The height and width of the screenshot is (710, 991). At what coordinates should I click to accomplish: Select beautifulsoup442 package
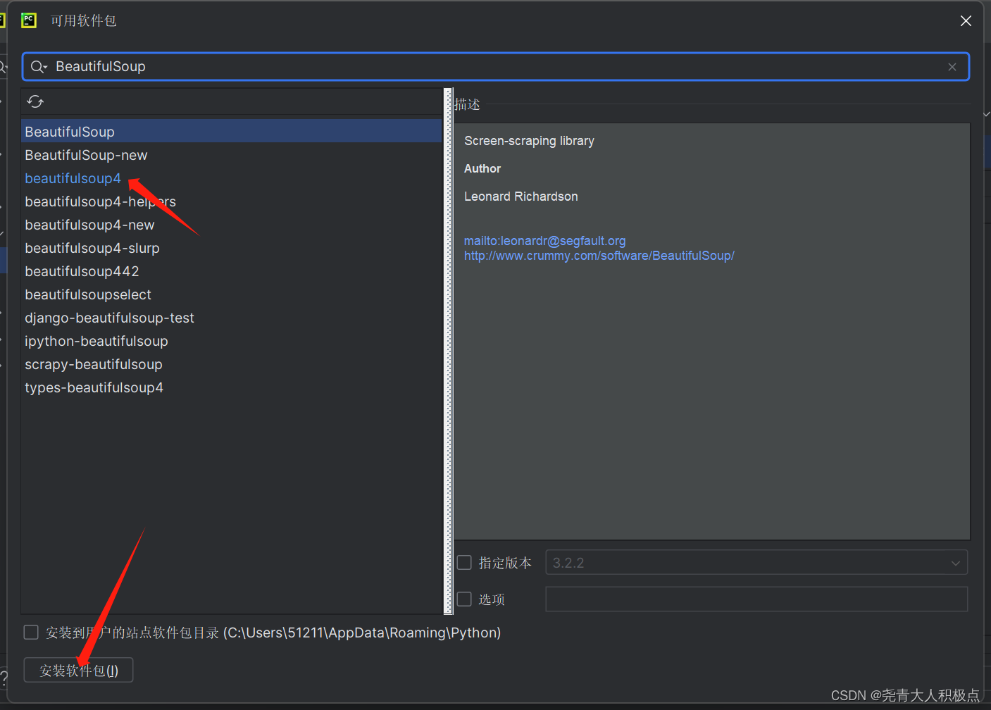(x=232, y=271)
